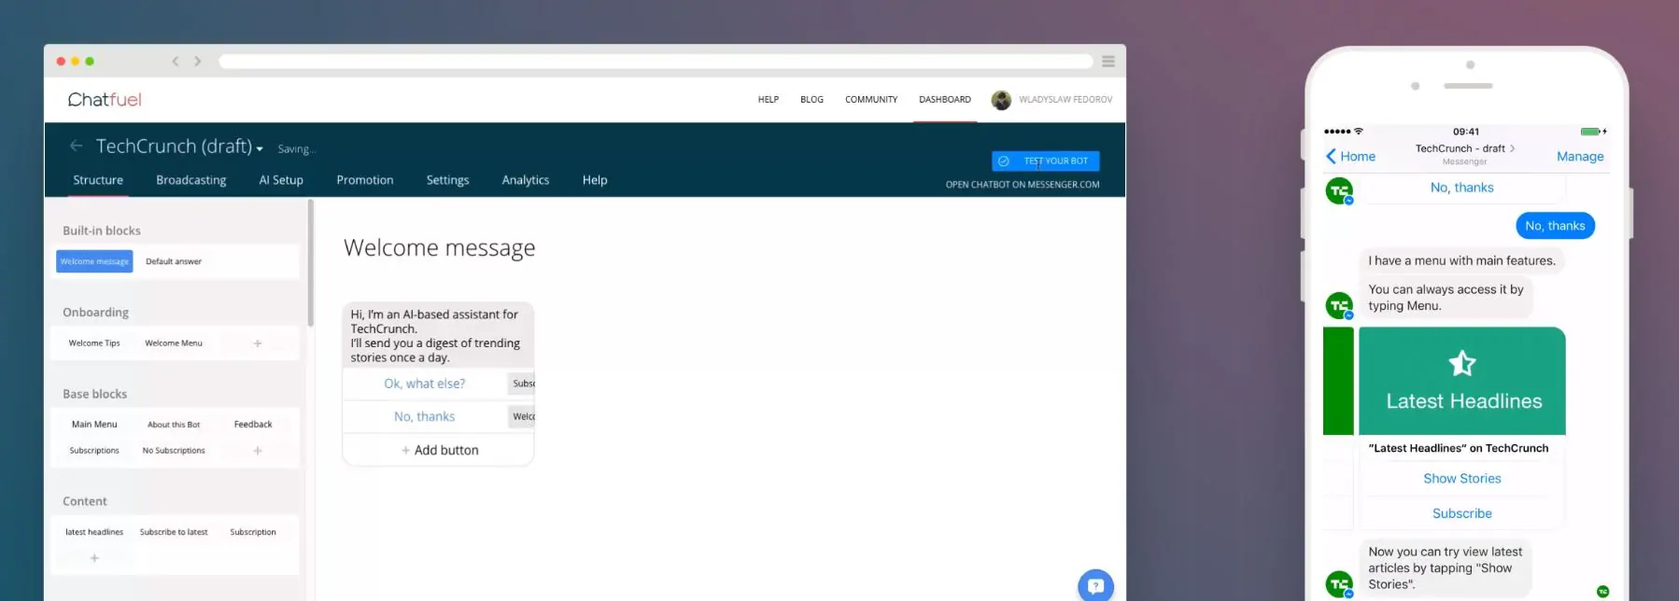Screen dimensions: 1679x601
Task: Click the browser address bar
Action: [x=656, y=62]
